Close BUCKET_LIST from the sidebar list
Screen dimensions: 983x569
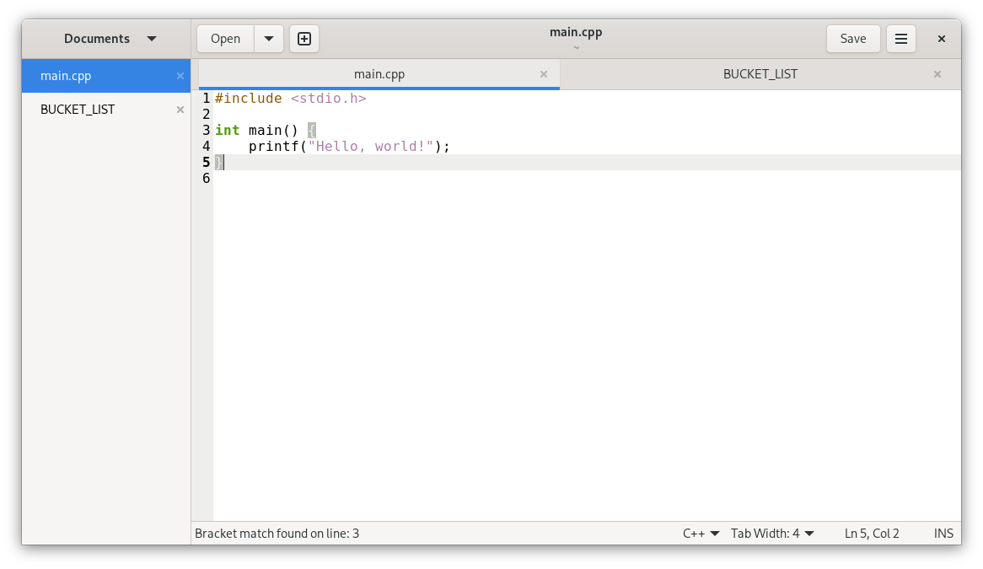click(x=180, y=110)
